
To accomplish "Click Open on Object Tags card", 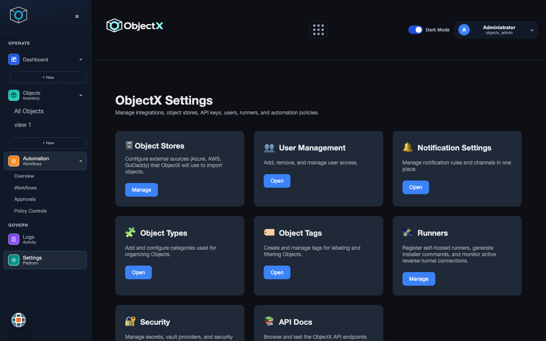I will coord(277,272).
